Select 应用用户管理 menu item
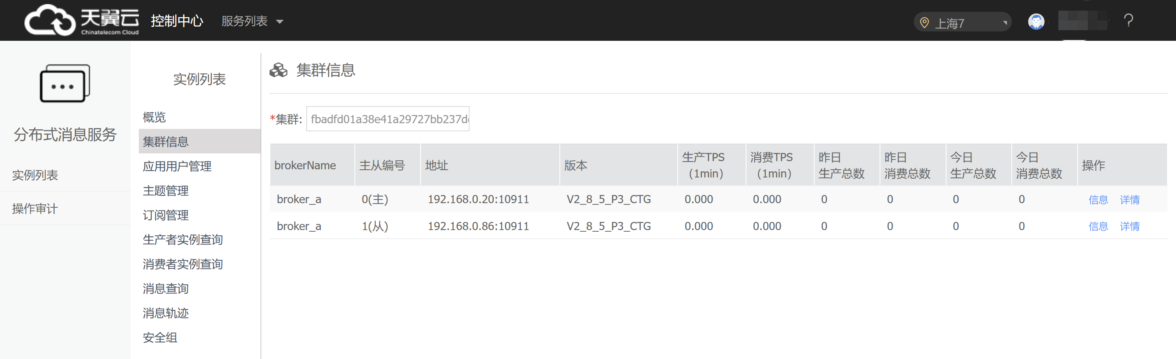 (x=177, y=166)
